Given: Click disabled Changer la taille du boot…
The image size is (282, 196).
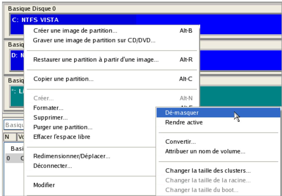Looking at the screenshot, I should coord(218,190).
